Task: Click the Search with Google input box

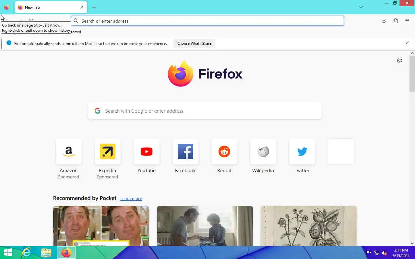Action: click(205, 111)
